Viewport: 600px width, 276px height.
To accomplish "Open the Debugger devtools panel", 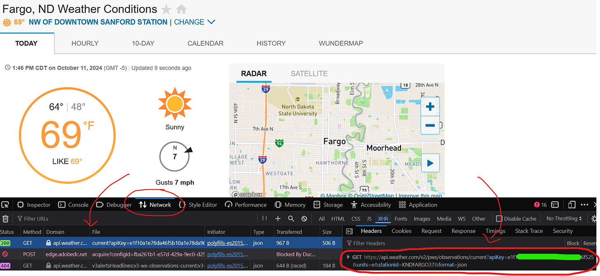I will (113, 205).
